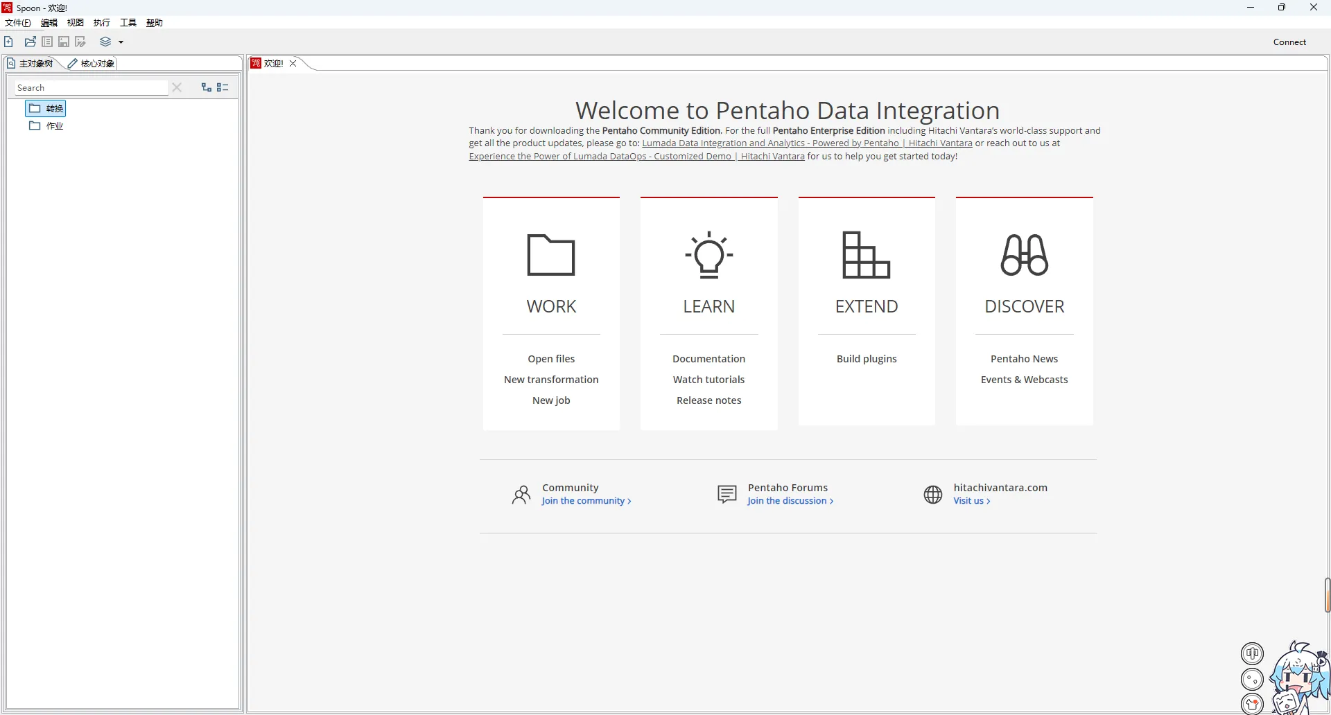The width and height of the screenshot is (1331, 715).
Task: Click the hitachivantara.com heading text
Action: pyautogui.click(x=1000, y=488)
